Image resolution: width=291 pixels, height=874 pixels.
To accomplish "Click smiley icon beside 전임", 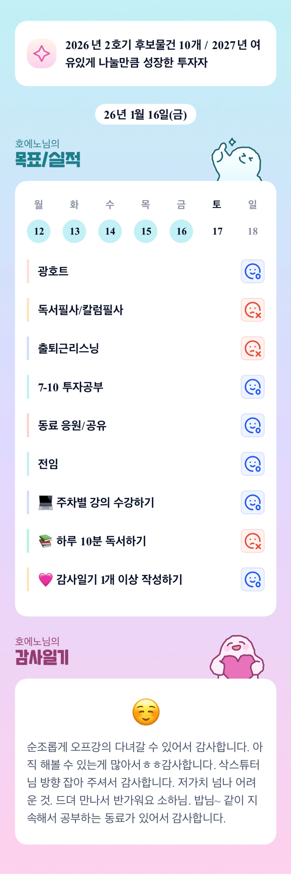I will coord(252,464).
